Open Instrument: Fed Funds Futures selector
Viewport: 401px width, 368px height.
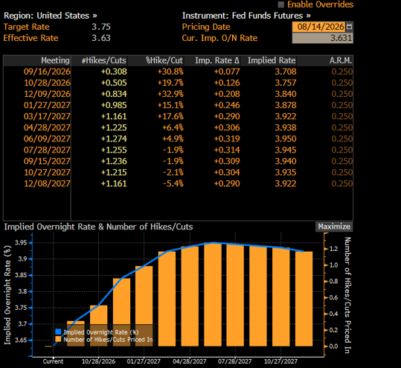(x=246, y=16)
